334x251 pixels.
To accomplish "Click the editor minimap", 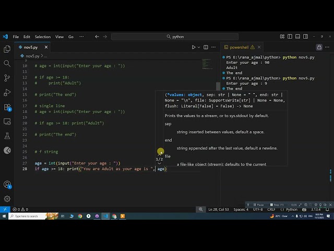I will pyautogui.click(x=207, y=64).
